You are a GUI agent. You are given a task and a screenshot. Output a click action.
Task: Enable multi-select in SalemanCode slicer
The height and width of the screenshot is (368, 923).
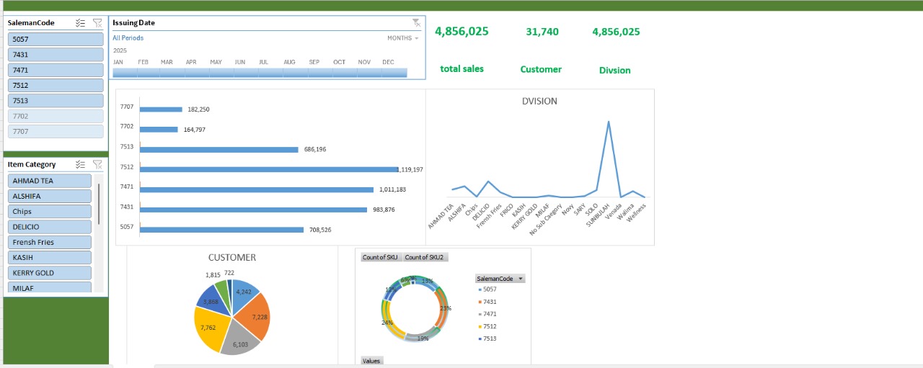click(81, 23)
